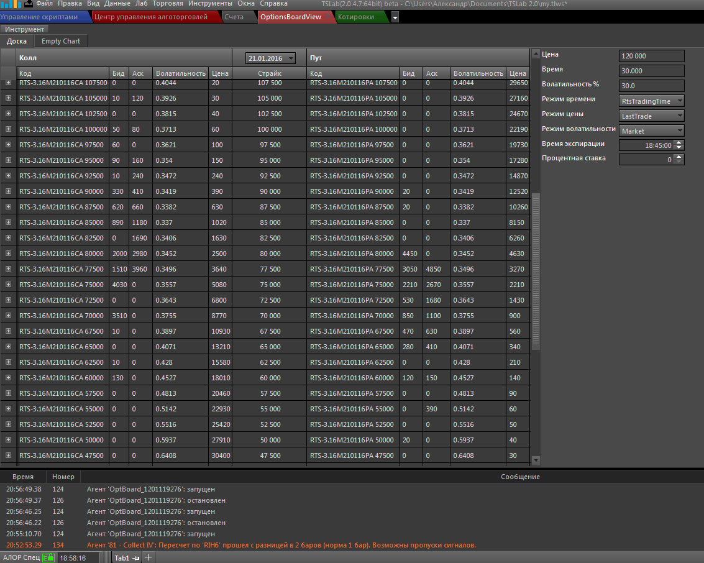Image resolution: width=704 pixels, height=563 pixels.
Task: Expand row RTS-3.16M210116CA 90000
Action: (8, 191)
